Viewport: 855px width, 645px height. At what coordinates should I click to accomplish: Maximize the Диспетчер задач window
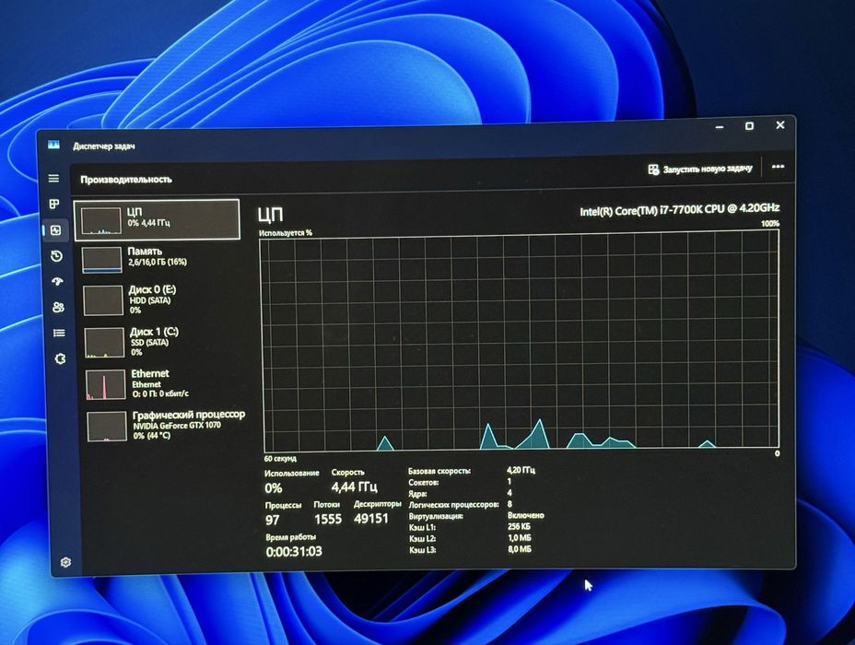coord(750,126)
